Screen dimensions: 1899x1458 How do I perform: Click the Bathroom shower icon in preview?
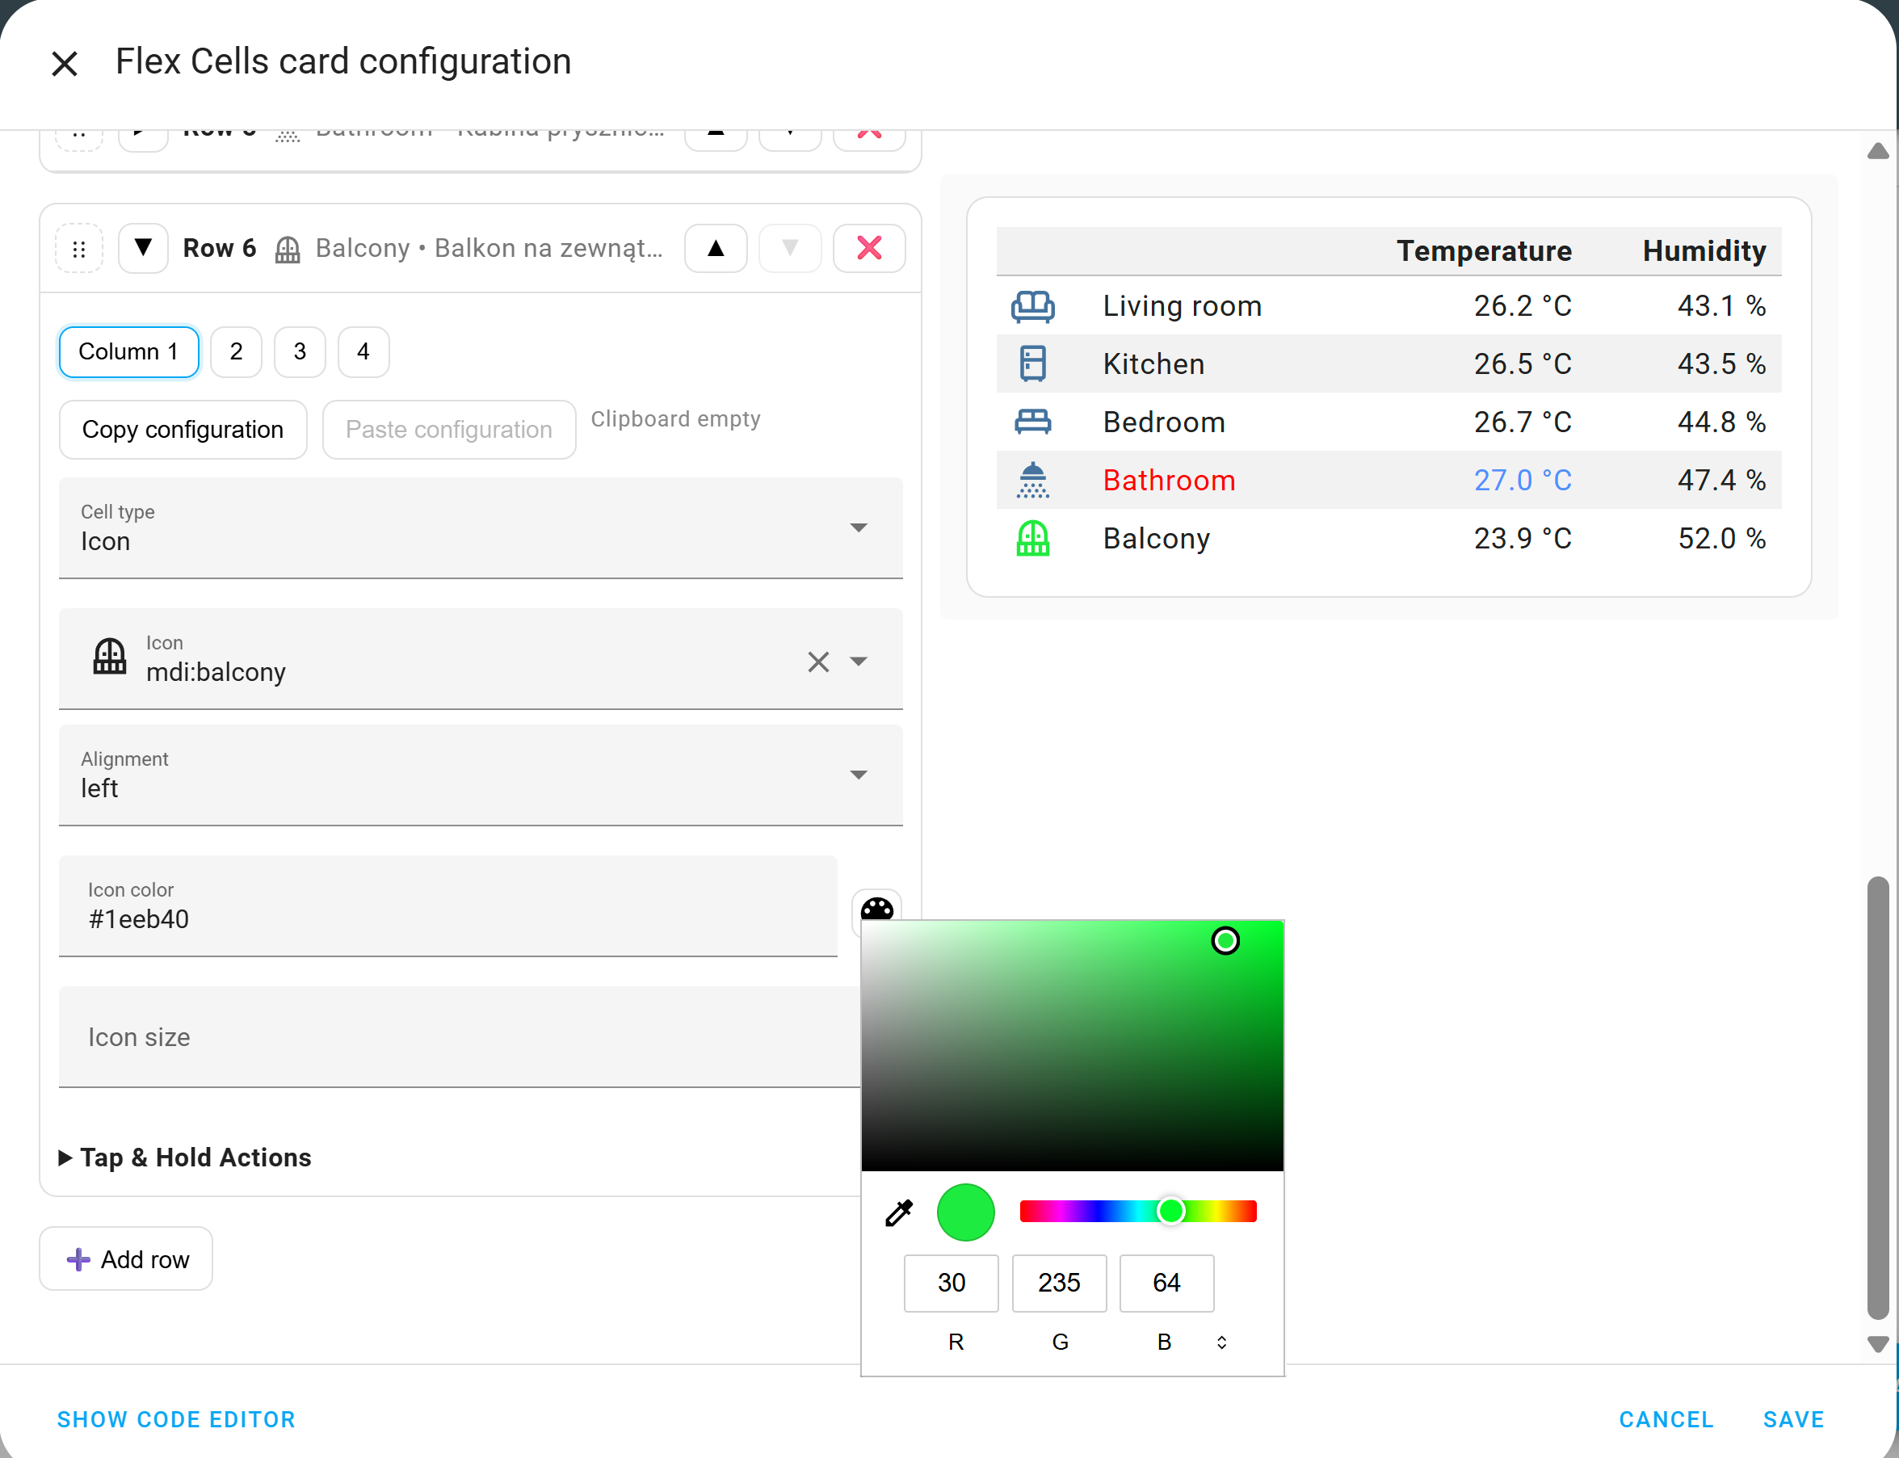pos(1033,480)
